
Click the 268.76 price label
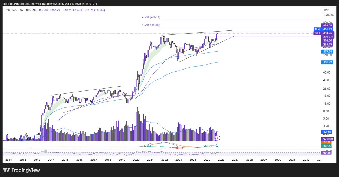327,45
